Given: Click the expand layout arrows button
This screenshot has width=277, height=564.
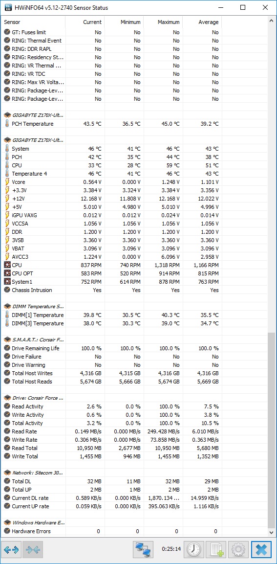Looking at the screenshot, I should coord(12,550).
